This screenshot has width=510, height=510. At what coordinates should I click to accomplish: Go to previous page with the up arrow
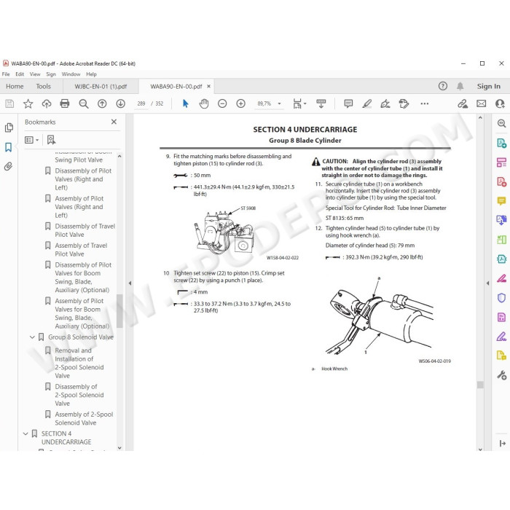[102, 103]
